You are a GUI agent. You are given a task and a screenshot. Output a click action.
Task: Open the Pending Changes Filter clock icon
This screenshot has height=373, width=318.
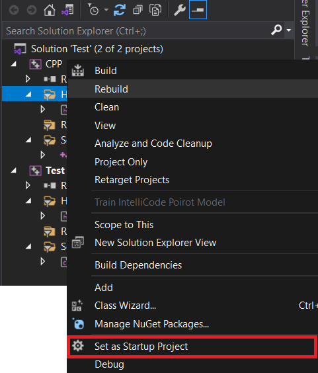[93, 10]
